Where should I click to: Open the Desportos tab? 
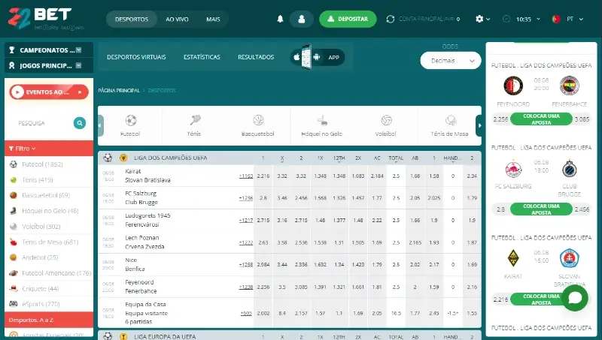(x=132, y=20)
